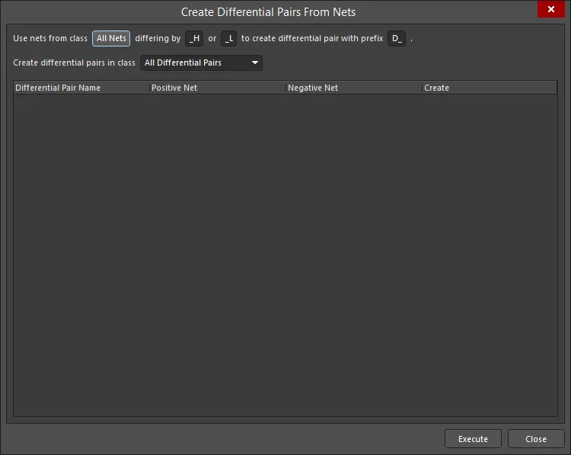The image size is (571, 455).
Task: Click the Close button
Action: (536, 438)
